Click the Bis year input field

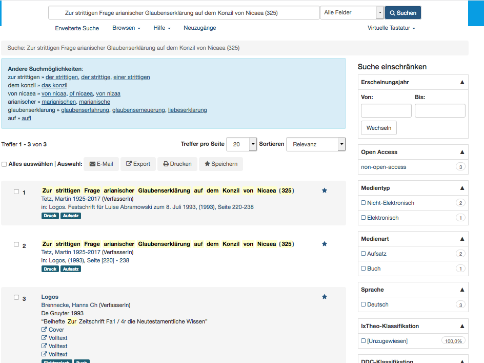pyautogui.click(x=440, y=111)
